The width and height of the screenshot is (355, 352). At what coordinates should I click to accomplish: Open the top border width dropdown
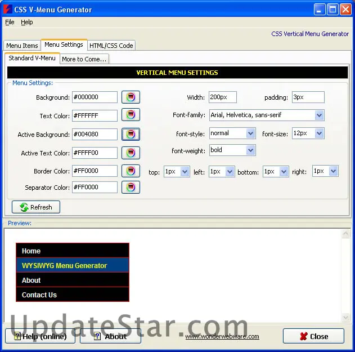click(x=185, y=171)
